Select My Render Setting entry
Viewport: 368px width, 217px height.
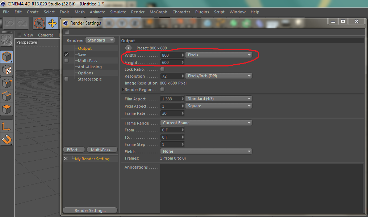coord(92,159)
